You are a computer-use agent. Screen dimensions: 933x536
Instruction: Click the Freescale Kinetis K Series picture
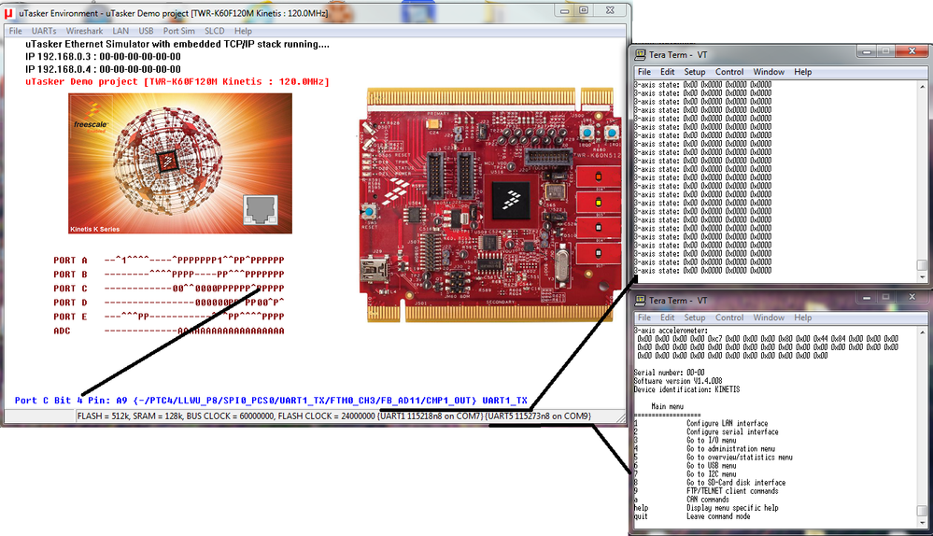pos(180,163)
